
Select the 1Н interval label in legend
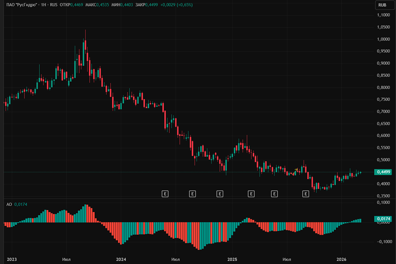[x=44, y=5]
